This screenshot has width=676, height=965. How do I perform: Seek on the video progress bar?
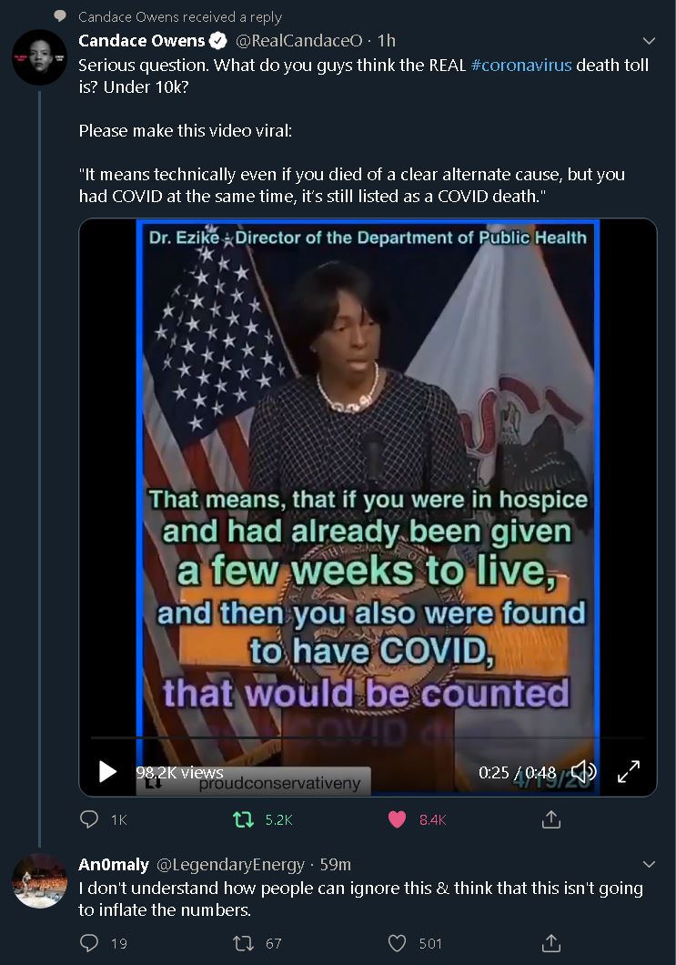tap(368, 736)
